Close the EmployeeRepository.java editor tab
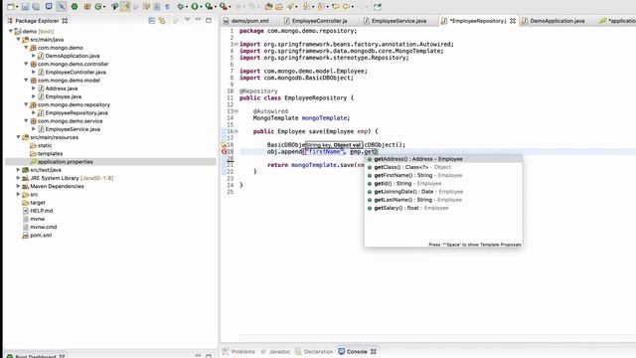Screen dimensions: 636x358 [x=513, y=21]
